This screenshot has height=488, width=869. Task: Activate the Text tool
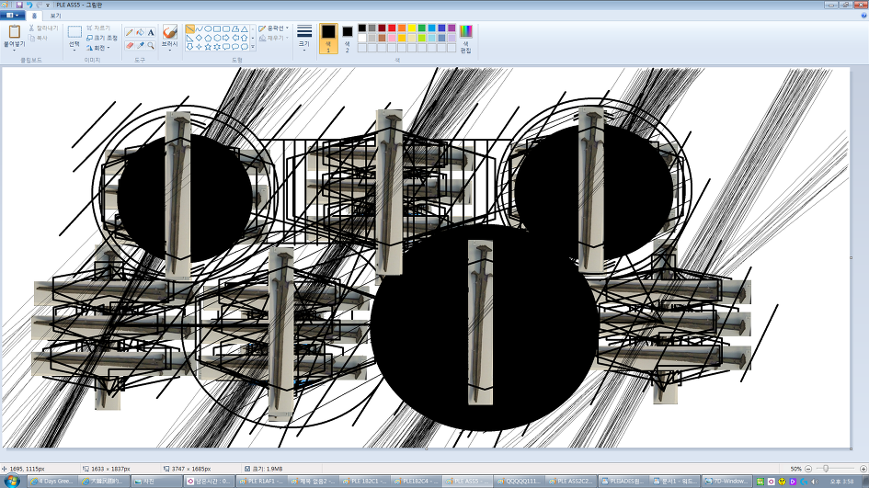pos(151,32)
